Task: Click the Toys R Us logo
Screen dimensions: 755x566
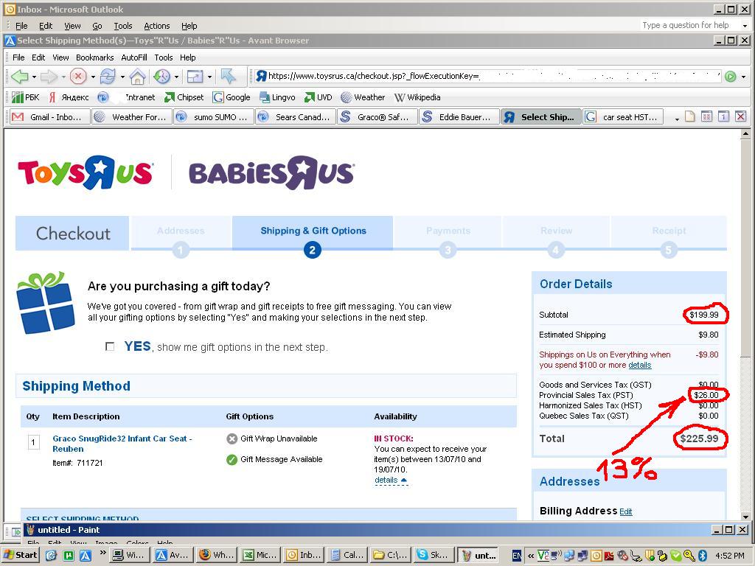Action: [86, 172]
